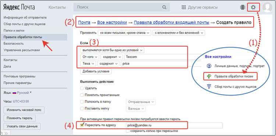
Task: Check Пометить прочитанным checkbox
Action: pyautogui.click(x=82, y=95)
